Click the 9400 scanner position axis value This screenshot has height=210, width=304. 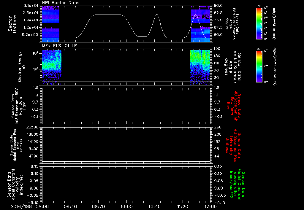coord(33,149)
